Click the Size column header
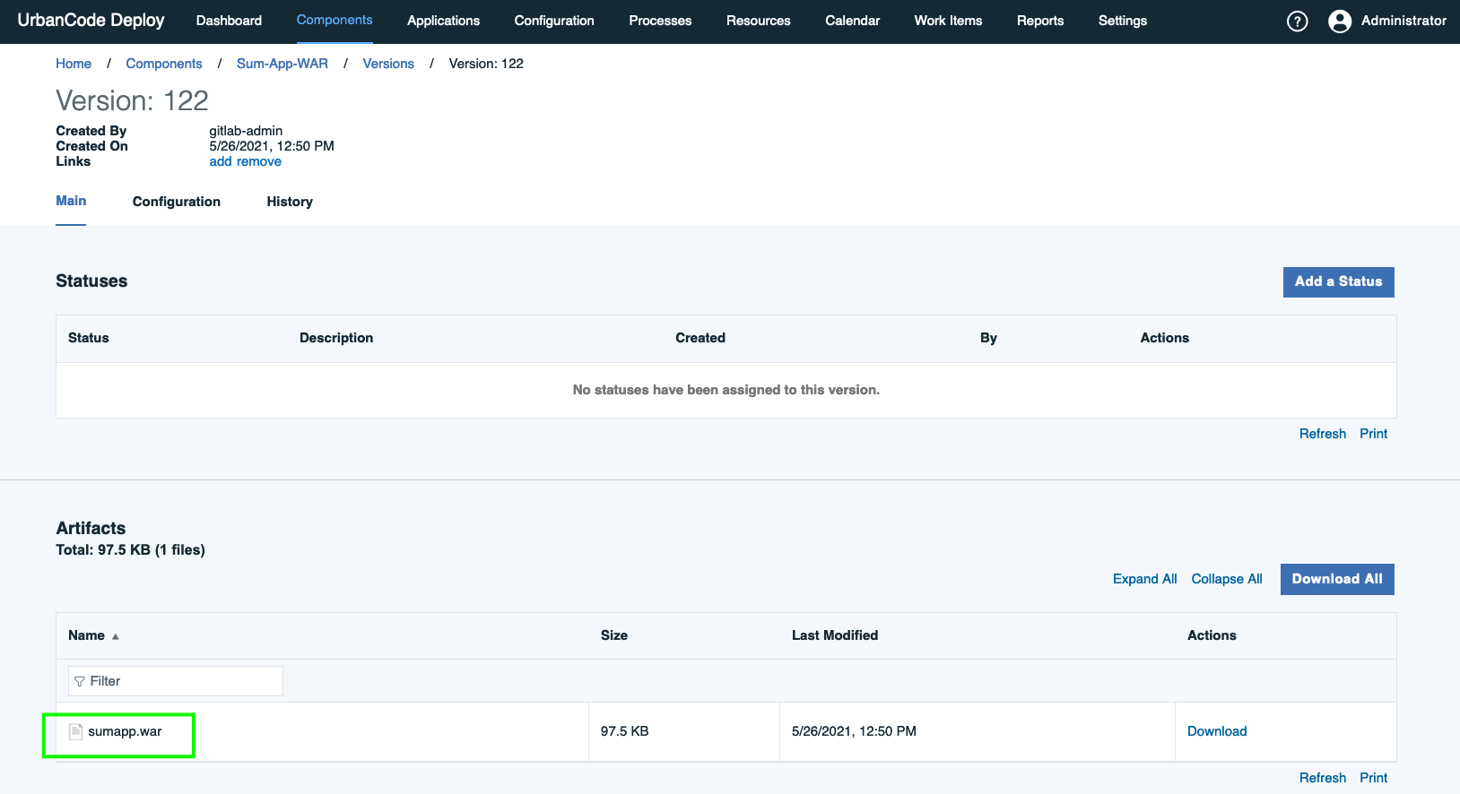This screenshot has height=794, width=1460. point(614,635)
